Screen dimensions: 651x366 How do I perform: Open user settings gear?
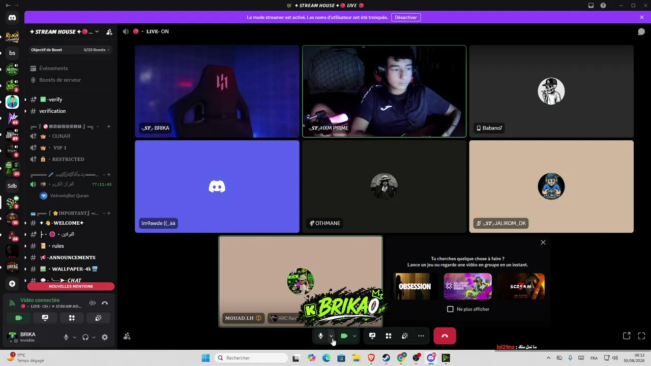(x=105, y=337)
